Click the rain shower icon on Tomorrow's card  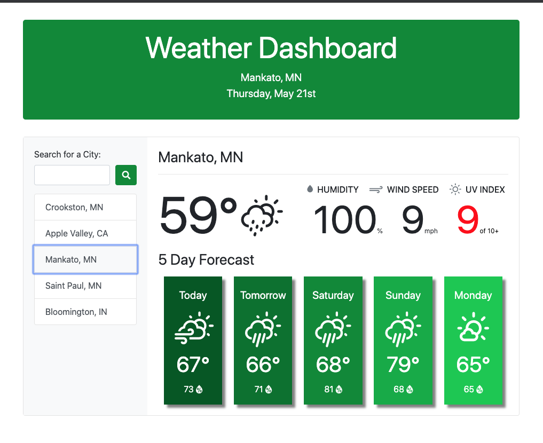click(x=263, y=328)
